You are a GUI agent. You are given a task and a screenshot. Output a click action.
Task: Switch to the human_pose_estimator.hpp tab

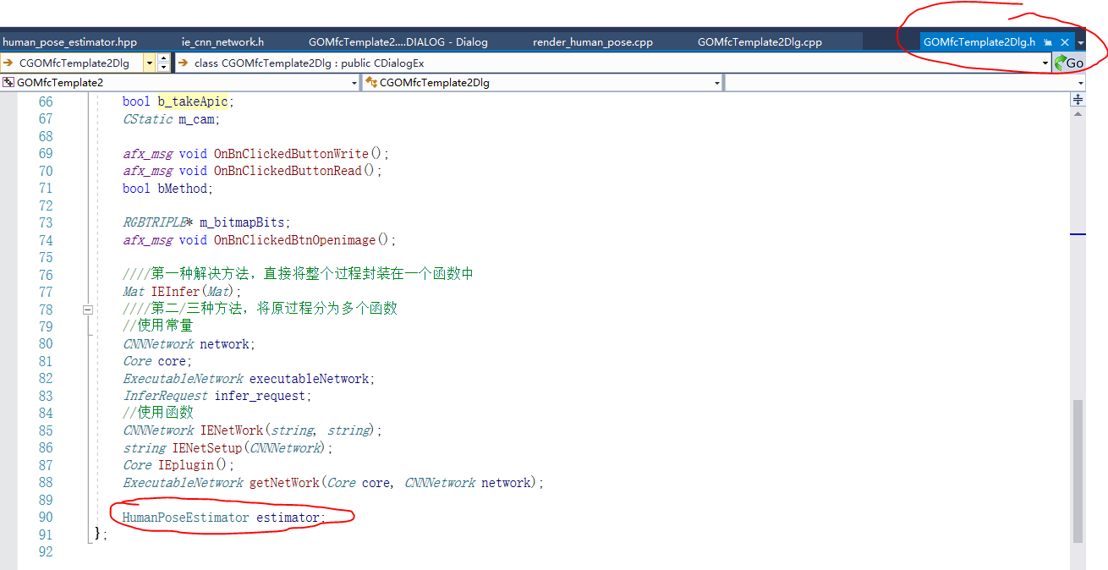[69, 41]
